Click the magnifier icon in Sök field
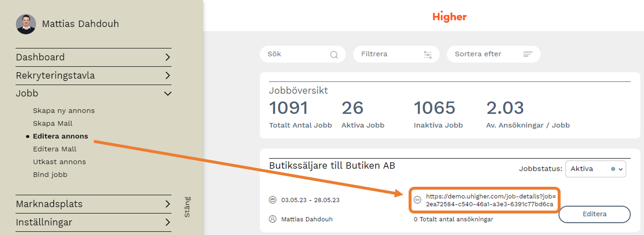Image resolution: width=644 pixels, height=235 pixels. (x=334, y=55)
